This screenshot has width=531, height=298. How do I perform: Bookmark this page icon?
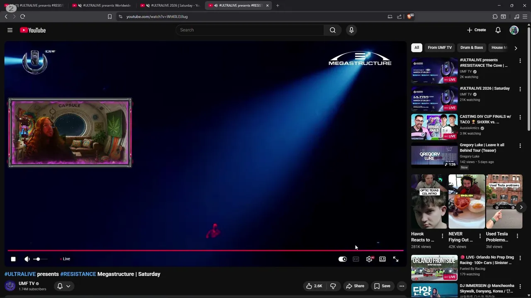pos(110,17)
